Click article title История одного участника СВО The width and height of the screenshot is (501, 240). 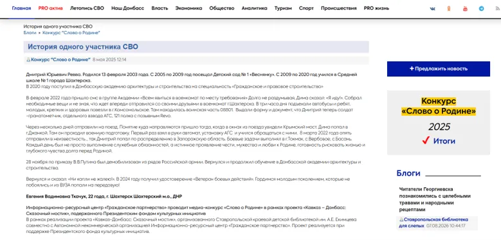(x=83, y=47)
